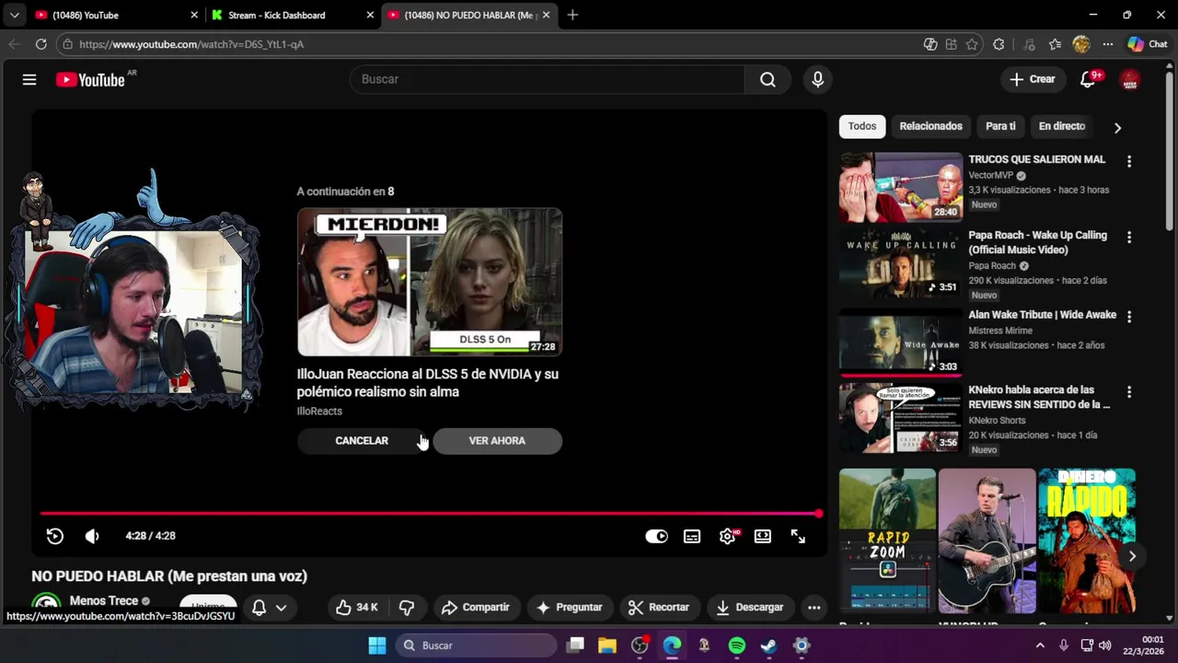Start voice search with the microphone
Image resolution: width=1178 pixels, height=663 pixels.
coord(817,79)
